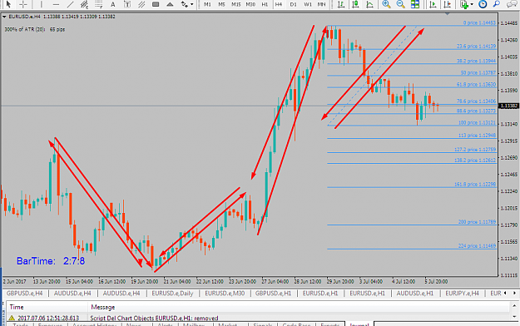Open the EURUSD.e,H4 chart title dropdown triangle
The image size is (520, 326).
[4, 17]
